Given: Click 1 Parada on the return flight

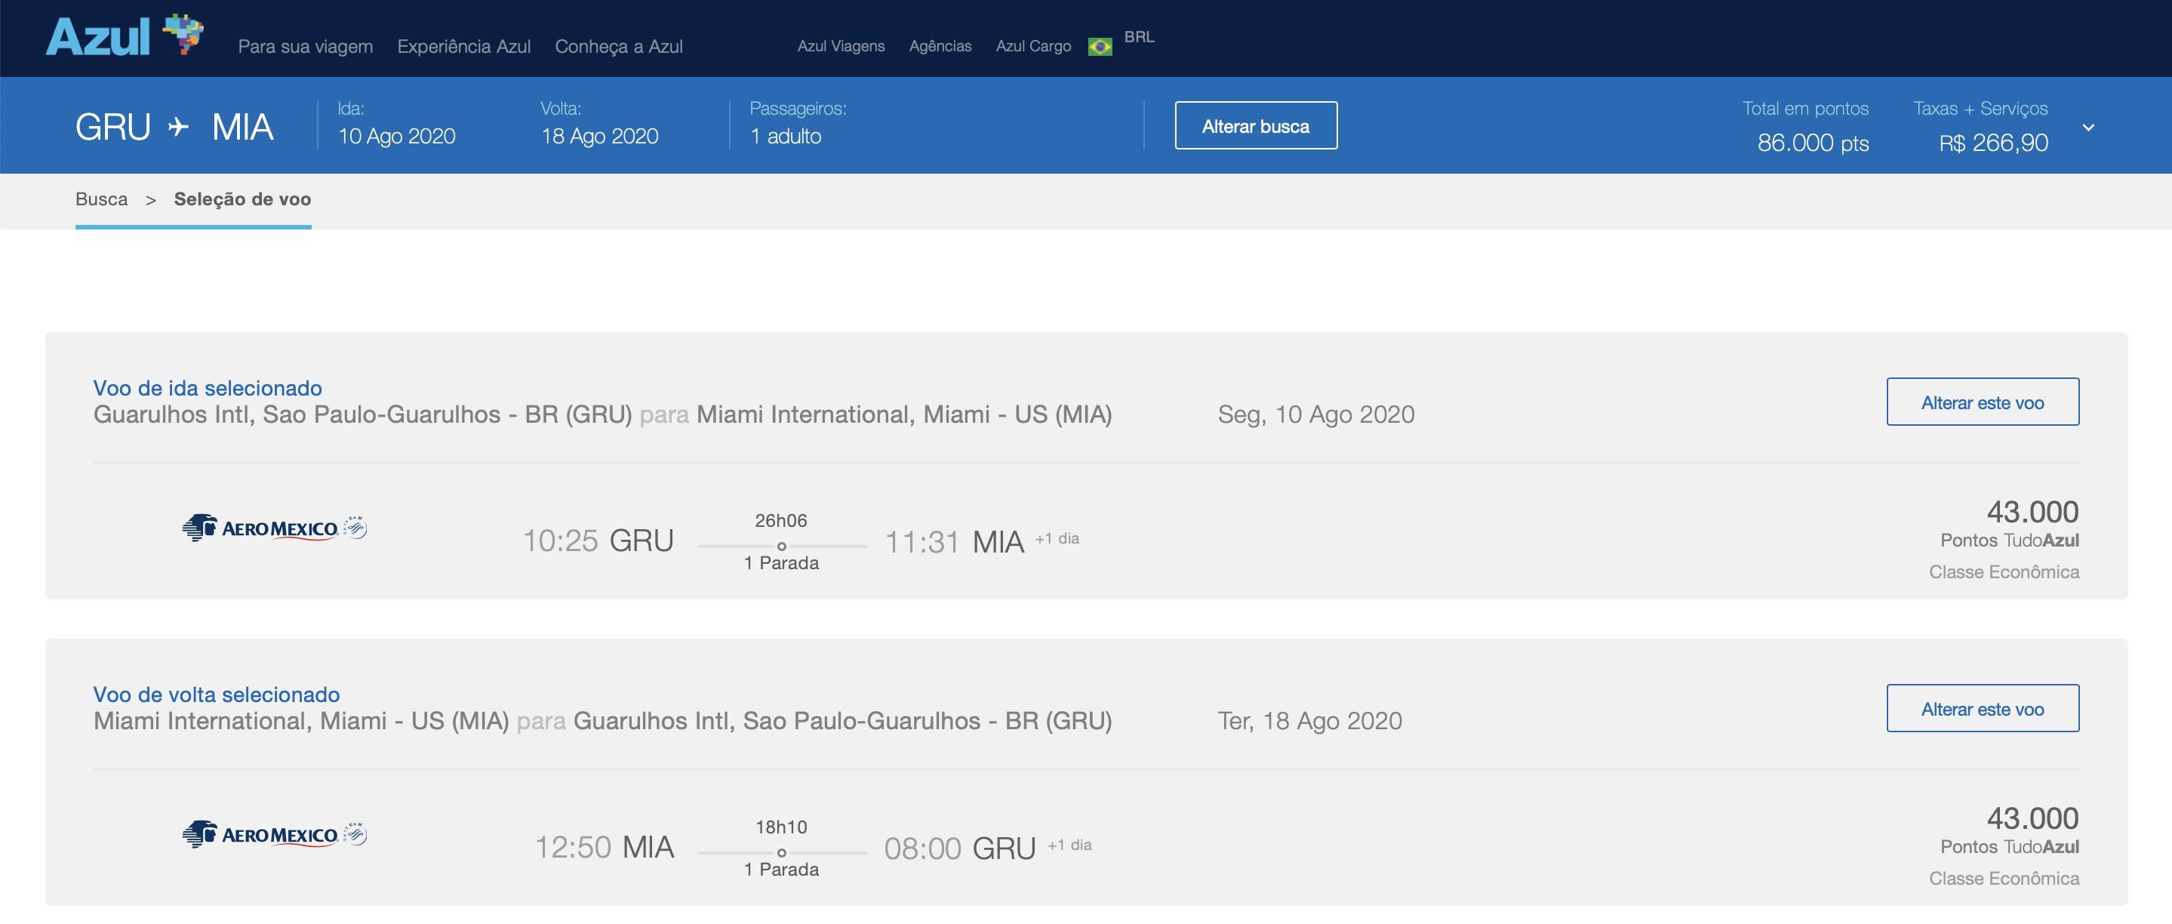Looking at the screenshot, I should (x=782, y=869).
